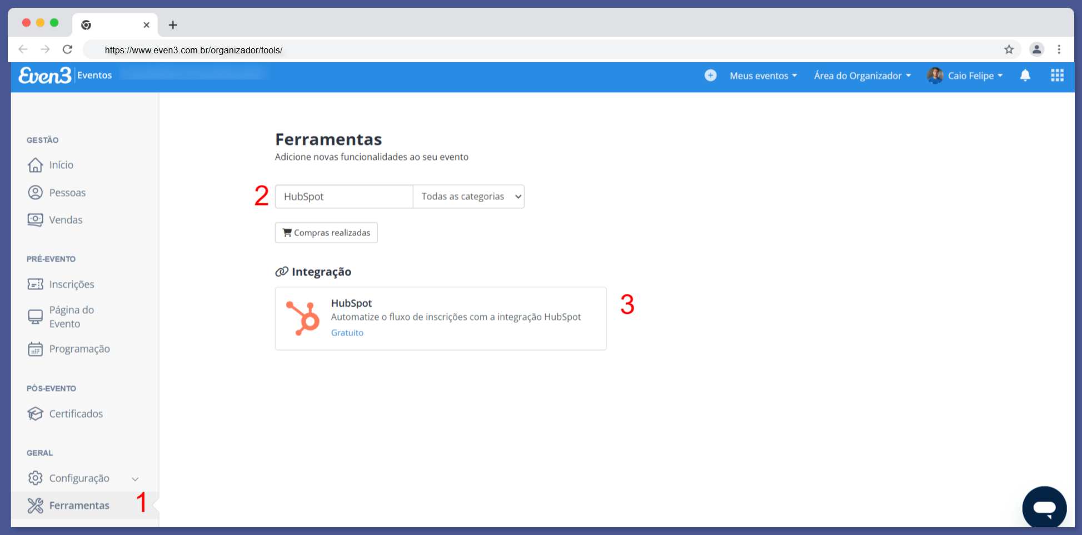Open Programação in sidebar
The image size is (1082, 535).
pyautogui.click(x=79, y=349)
